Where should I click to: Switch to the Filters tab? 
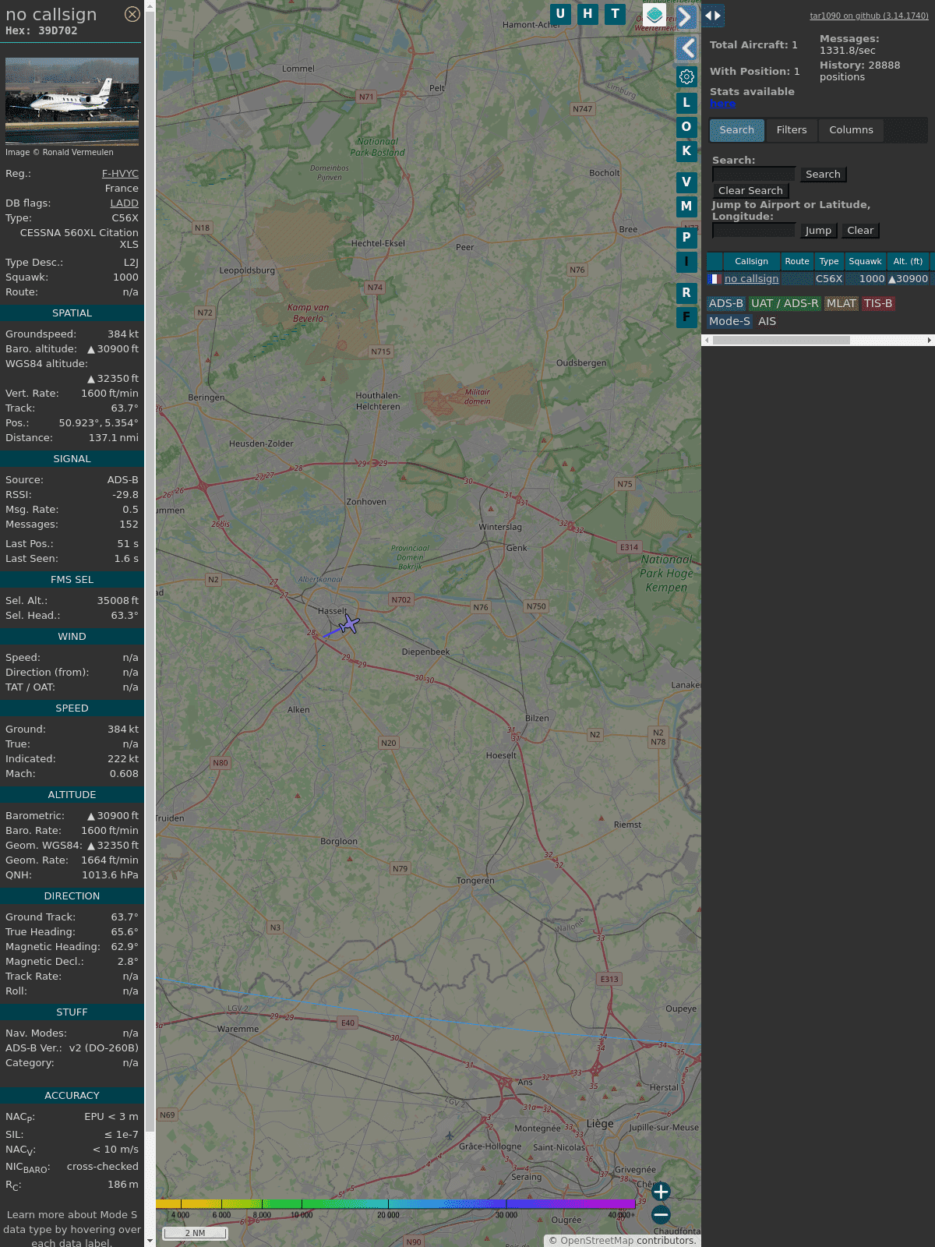pyautogui.click(x=792, y=130)
